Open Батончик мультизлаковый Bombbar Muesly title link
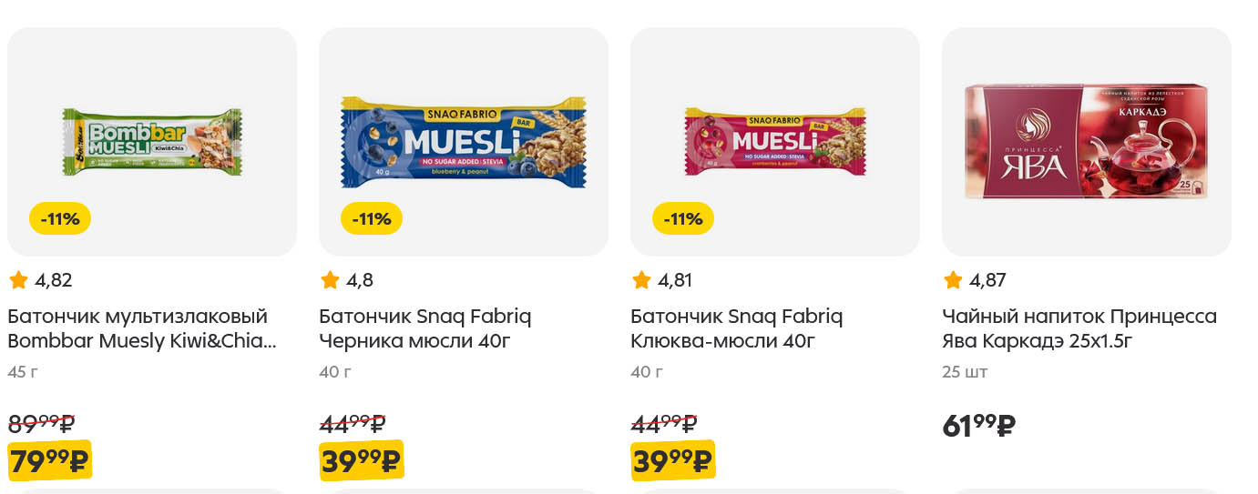The width and height of the screenshot is (1258, 494). 139,328
